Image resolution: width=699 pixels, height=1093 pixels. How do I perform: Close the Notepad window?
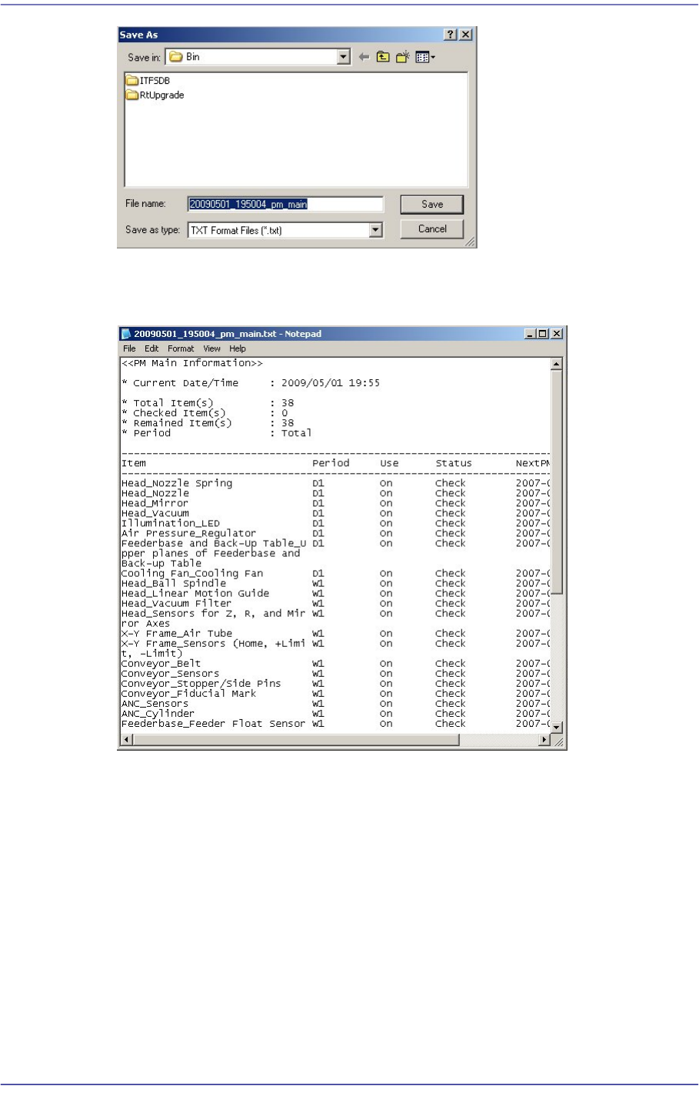click(557, 334)
